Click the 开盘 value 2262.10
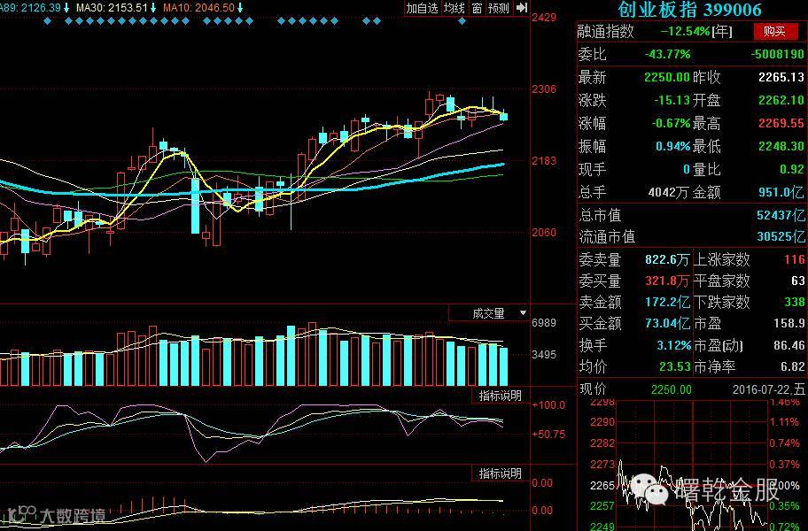This screenshot has width=808, height=531. (781, 100)
